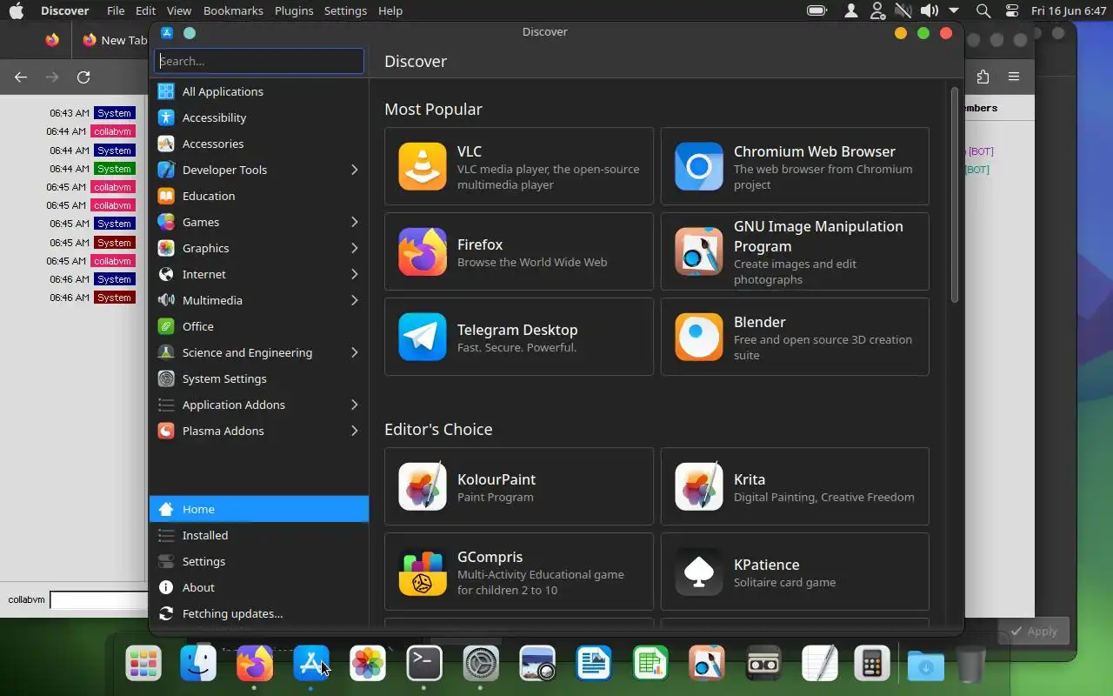The height and width of the screenshot is (696, 1113).
Task: Choose the All Applications category icon
Action: [x=166, y=91]
